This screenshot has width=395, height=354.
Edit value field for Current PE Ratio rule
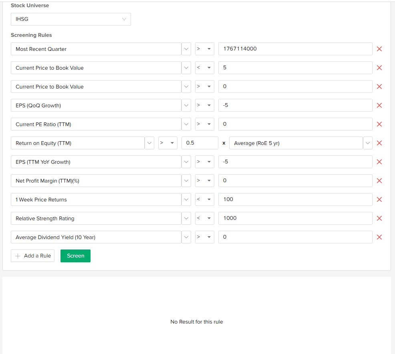(295, 124)
